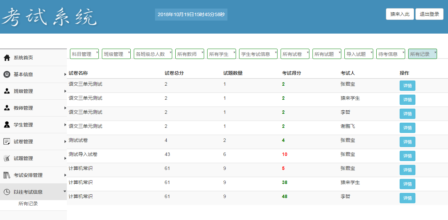Click the teacher icon beside 教师管理
Viewport: 448px width, 220px height.
click(x=7, y=108)
